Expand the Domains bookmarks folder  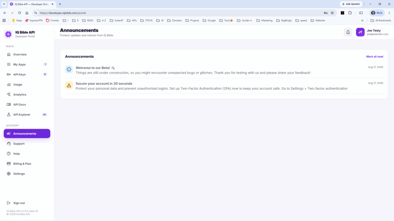pyautogui.click(x=174, y=21)
